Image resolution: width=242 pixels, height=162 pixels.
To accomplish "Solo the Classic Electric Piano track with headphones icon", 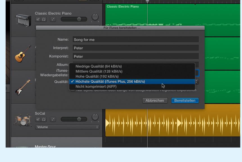I will (44, 19).
